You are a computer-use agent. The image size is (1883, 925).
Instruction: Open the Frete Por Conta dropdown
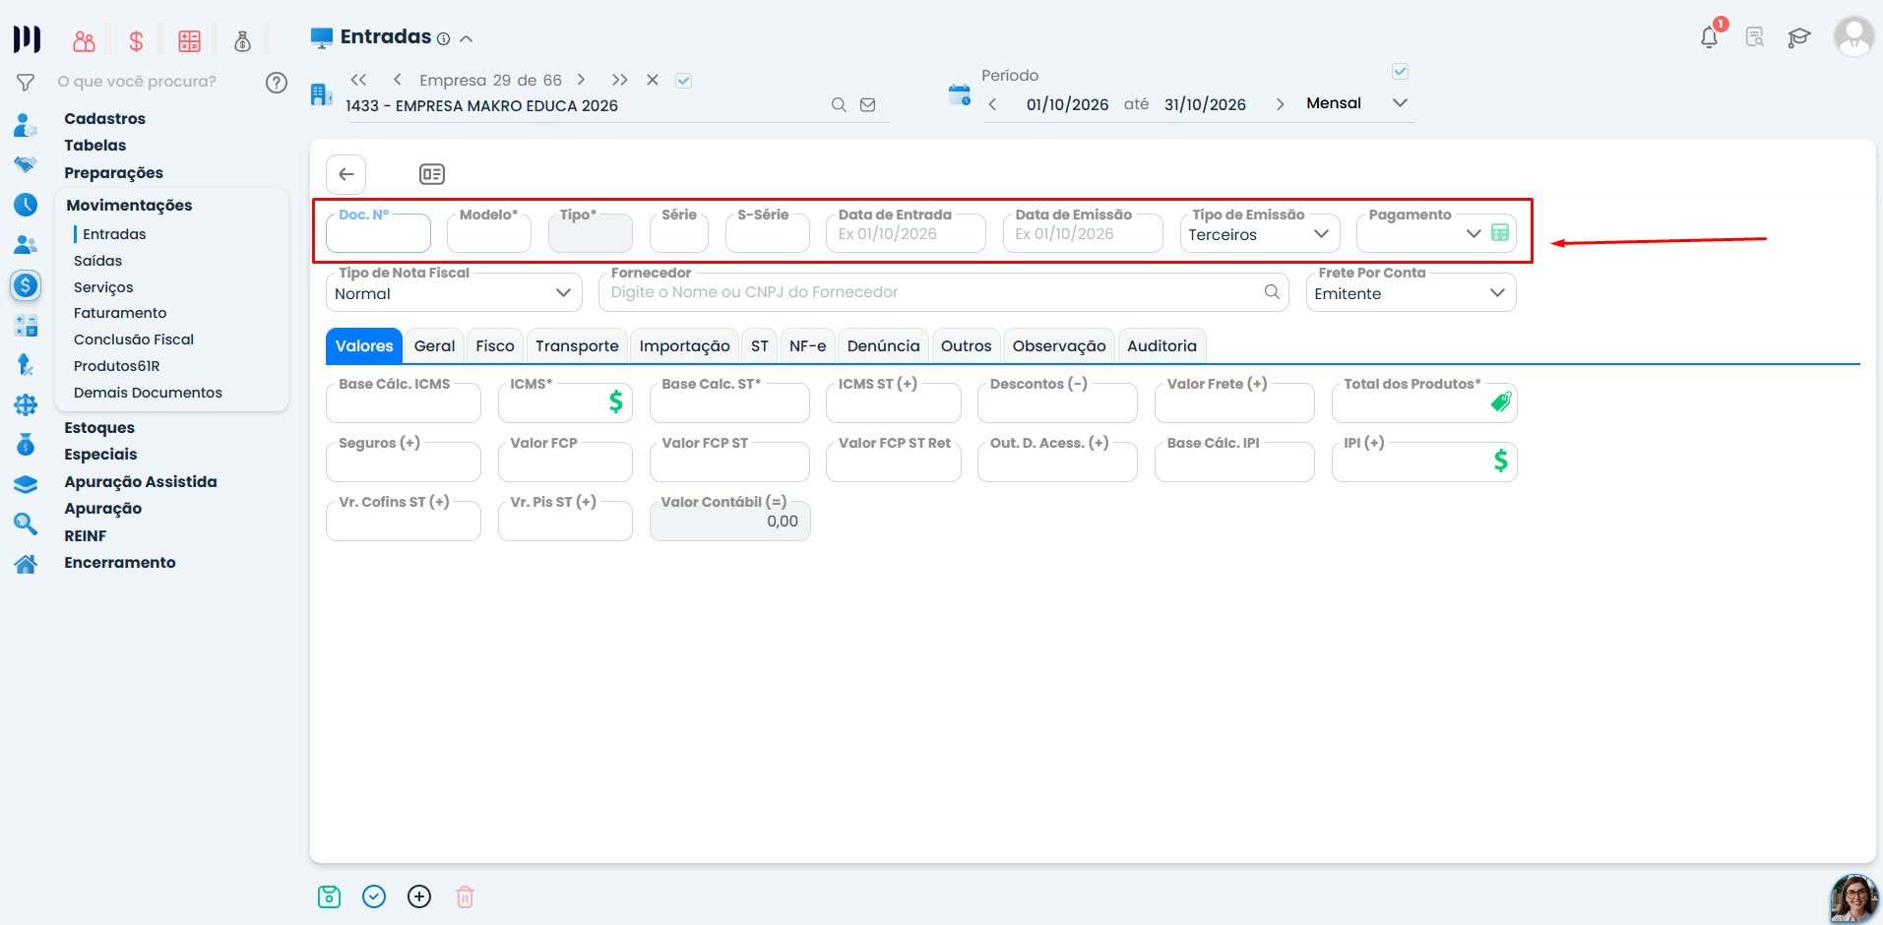[1411, 293]
